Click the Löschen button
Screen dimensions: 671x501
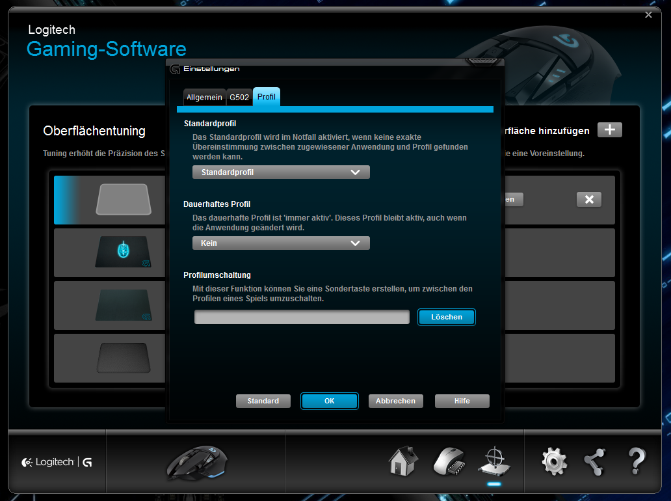[446, 317]
